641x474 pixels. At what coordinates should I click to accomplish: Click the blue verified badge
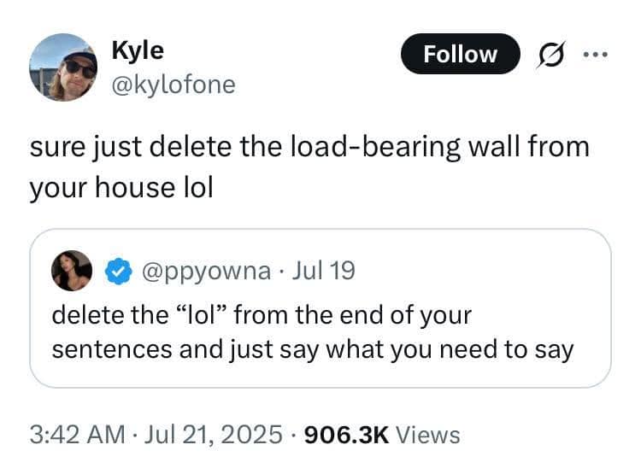(x=116, y=272)
